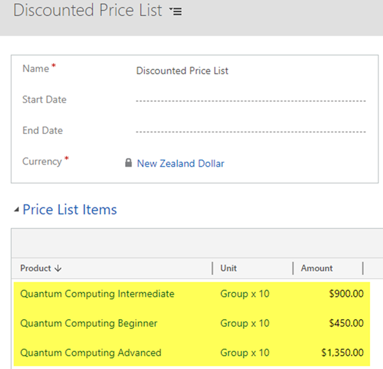Viewport: 383px width, 369px height.
Task: Click the Name field value
Action: pyautogui.click(x=182, y=71)
